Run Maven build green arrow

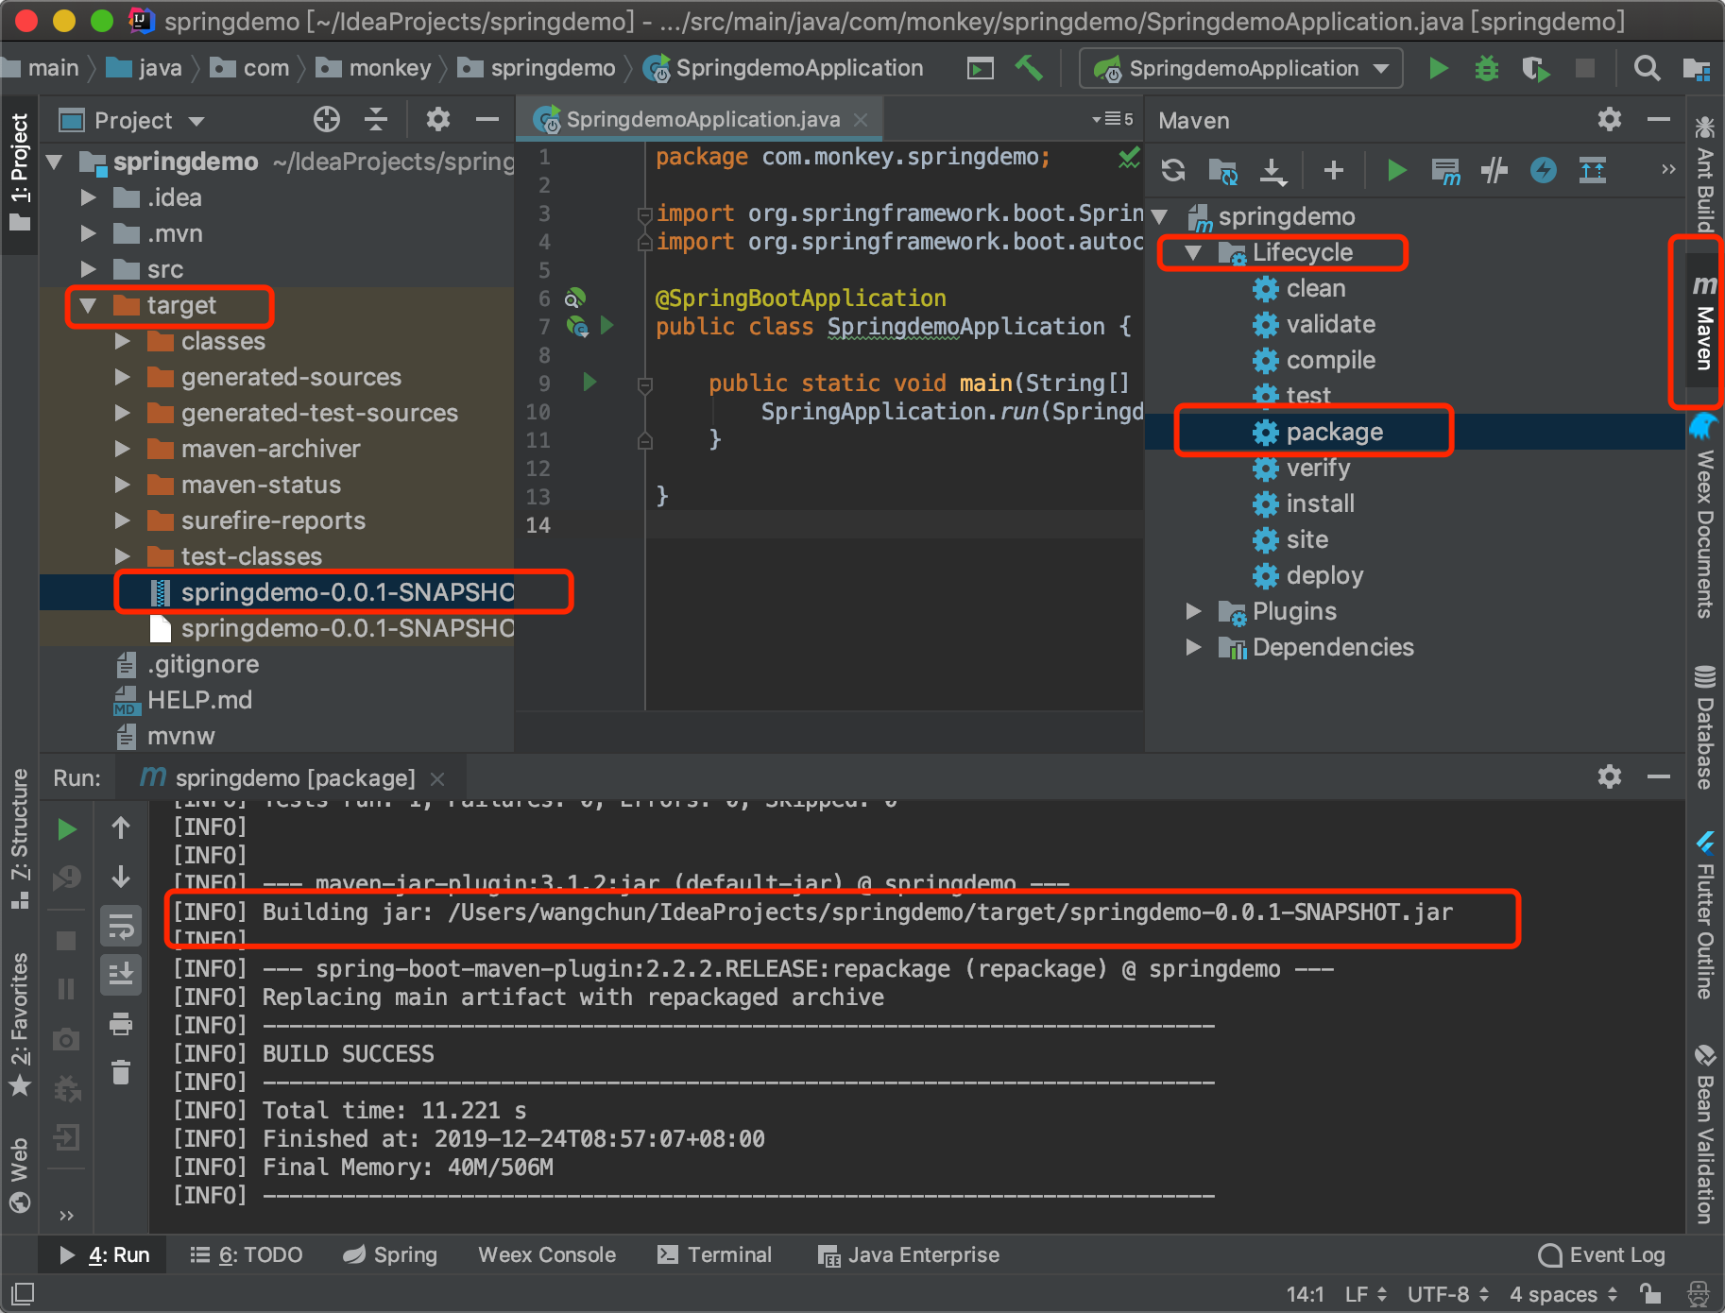pyautogui.click(x=1396, y=170)
